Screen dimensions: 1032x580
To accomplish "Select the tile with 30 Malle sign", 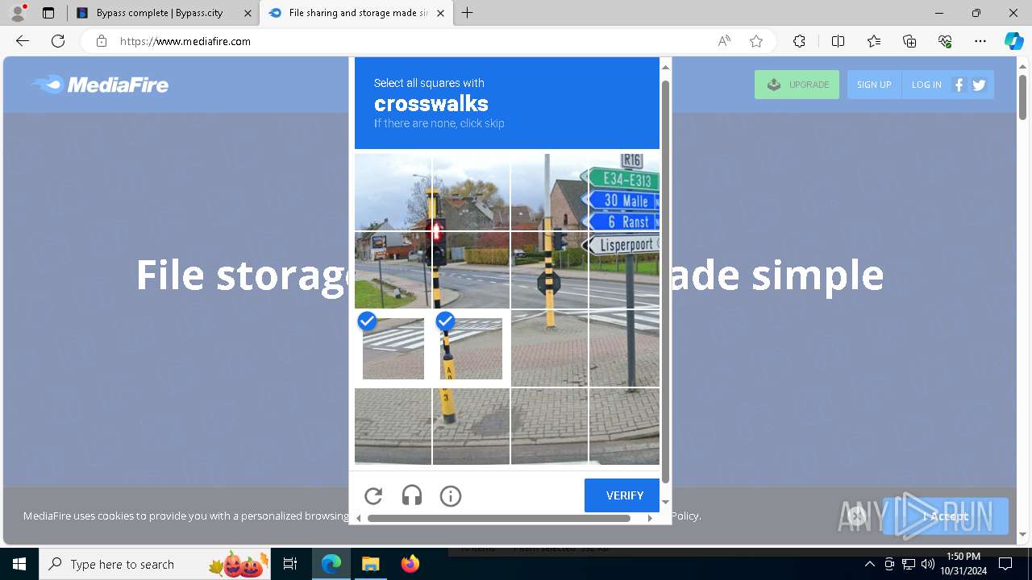I will [625, 192].
